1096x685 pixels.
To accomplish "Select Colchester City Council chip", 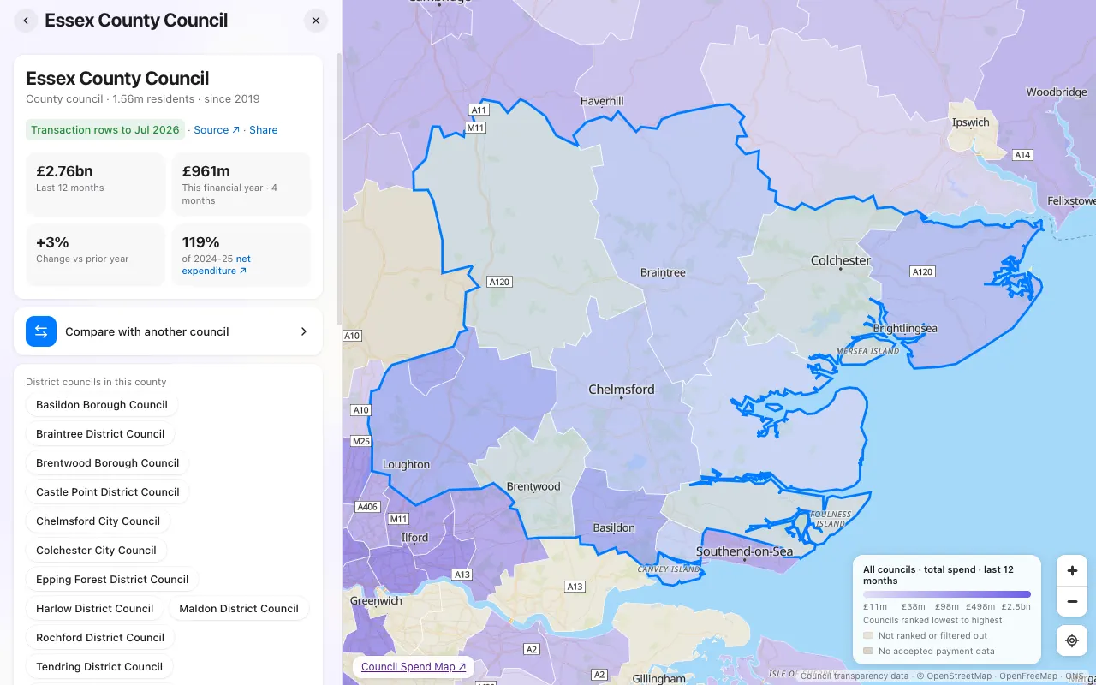I will (96, 551).
